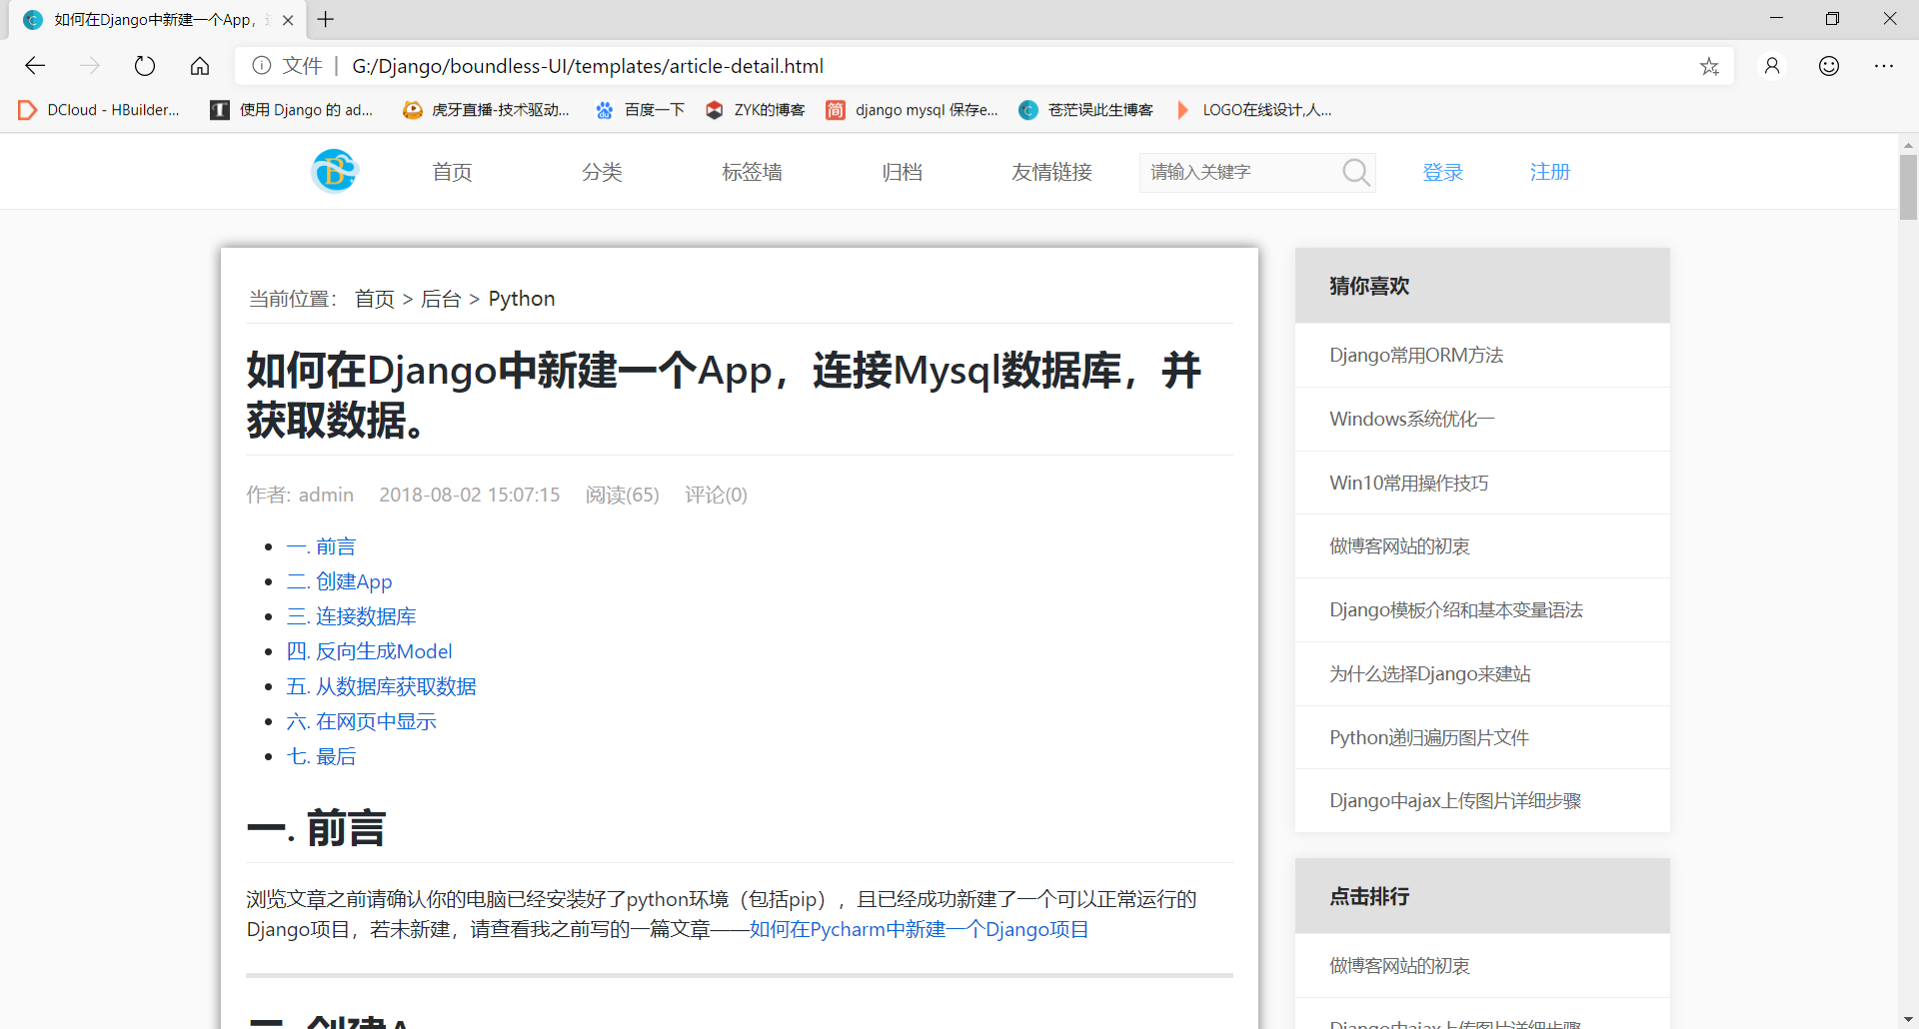Viewport: 1919px width, 1029px height.
Task: Click the blog logo icon
Action: (335, 171)
